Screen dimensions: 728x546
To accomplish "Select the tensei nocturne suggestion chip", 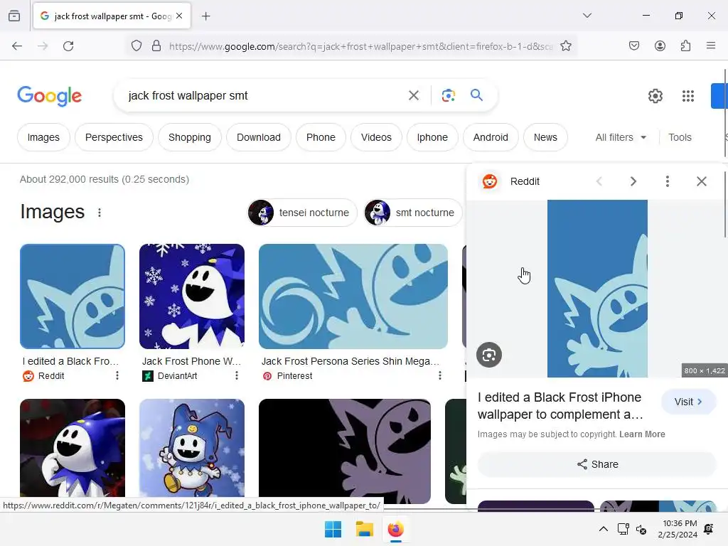I will (x=301, y=213).
